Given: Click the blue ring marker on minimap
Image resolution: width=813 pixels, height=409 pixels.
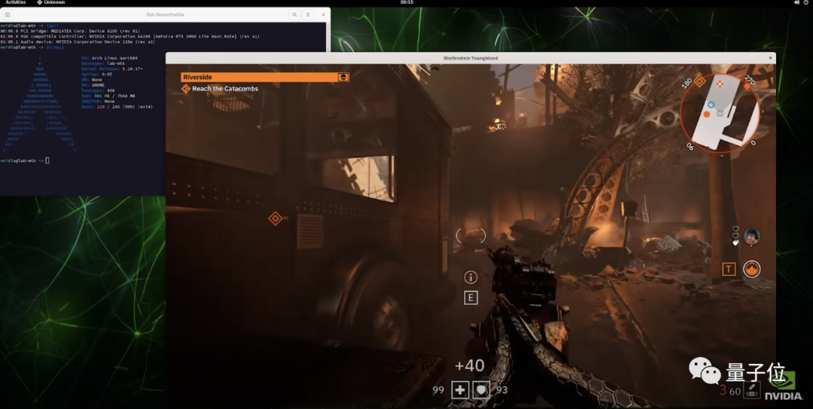Looking at the screenshot, I should pos(711,105).
